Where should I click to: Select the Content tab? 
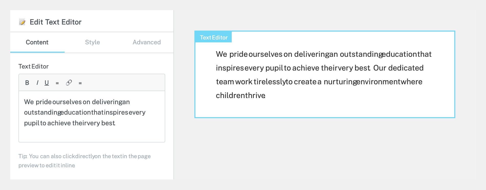(37, 42)
